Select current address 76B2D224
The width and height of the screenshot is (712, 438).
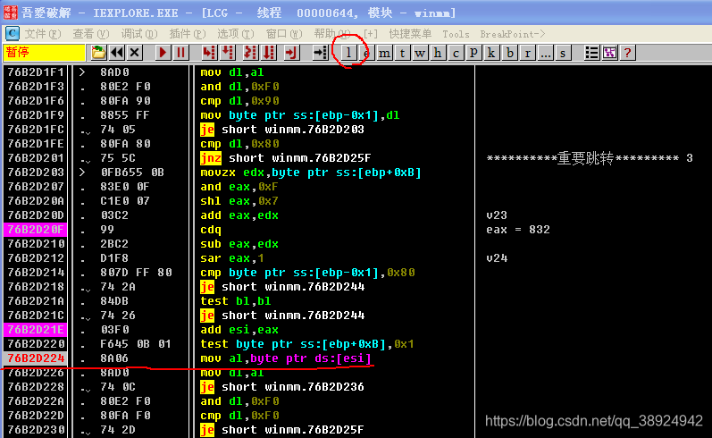tap(36, 358)
